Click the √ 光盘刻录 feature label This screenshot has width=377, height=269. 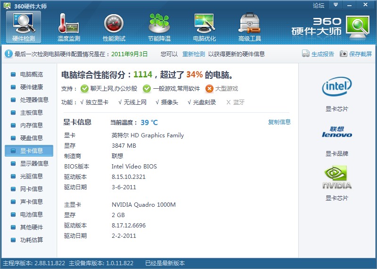pos(202,102)
